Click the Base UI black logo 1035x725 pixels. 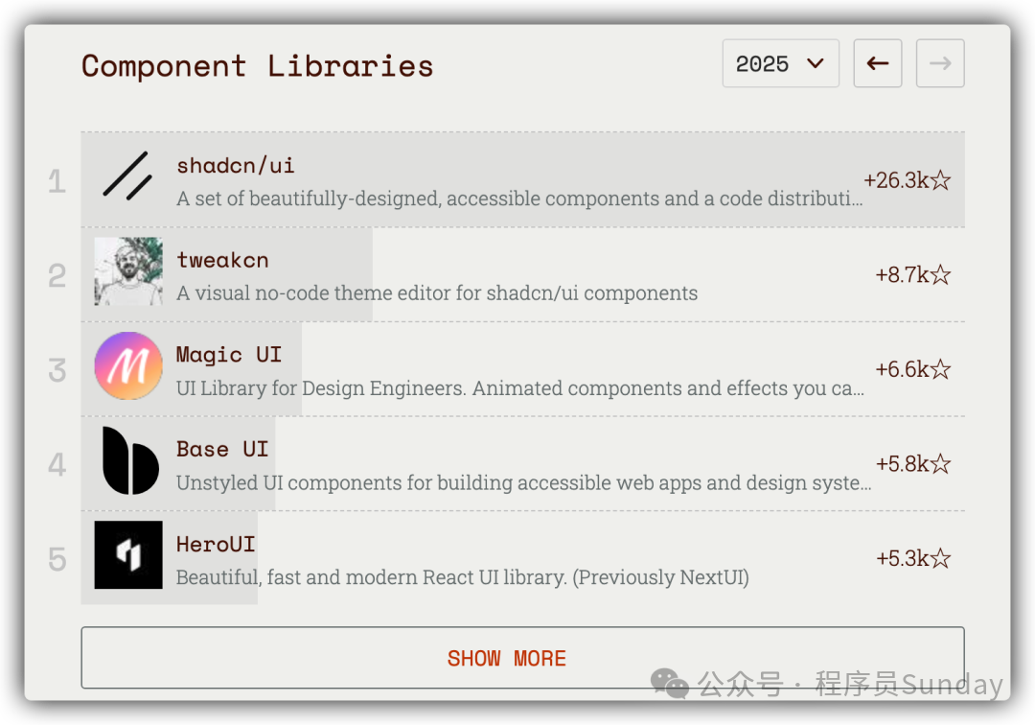point(128,461)
